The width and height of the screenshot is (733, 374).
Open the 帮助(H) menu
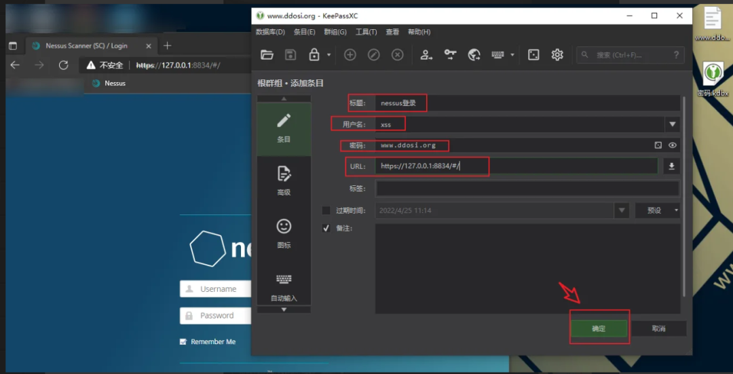pyautogui.click(x=419, y=33)
